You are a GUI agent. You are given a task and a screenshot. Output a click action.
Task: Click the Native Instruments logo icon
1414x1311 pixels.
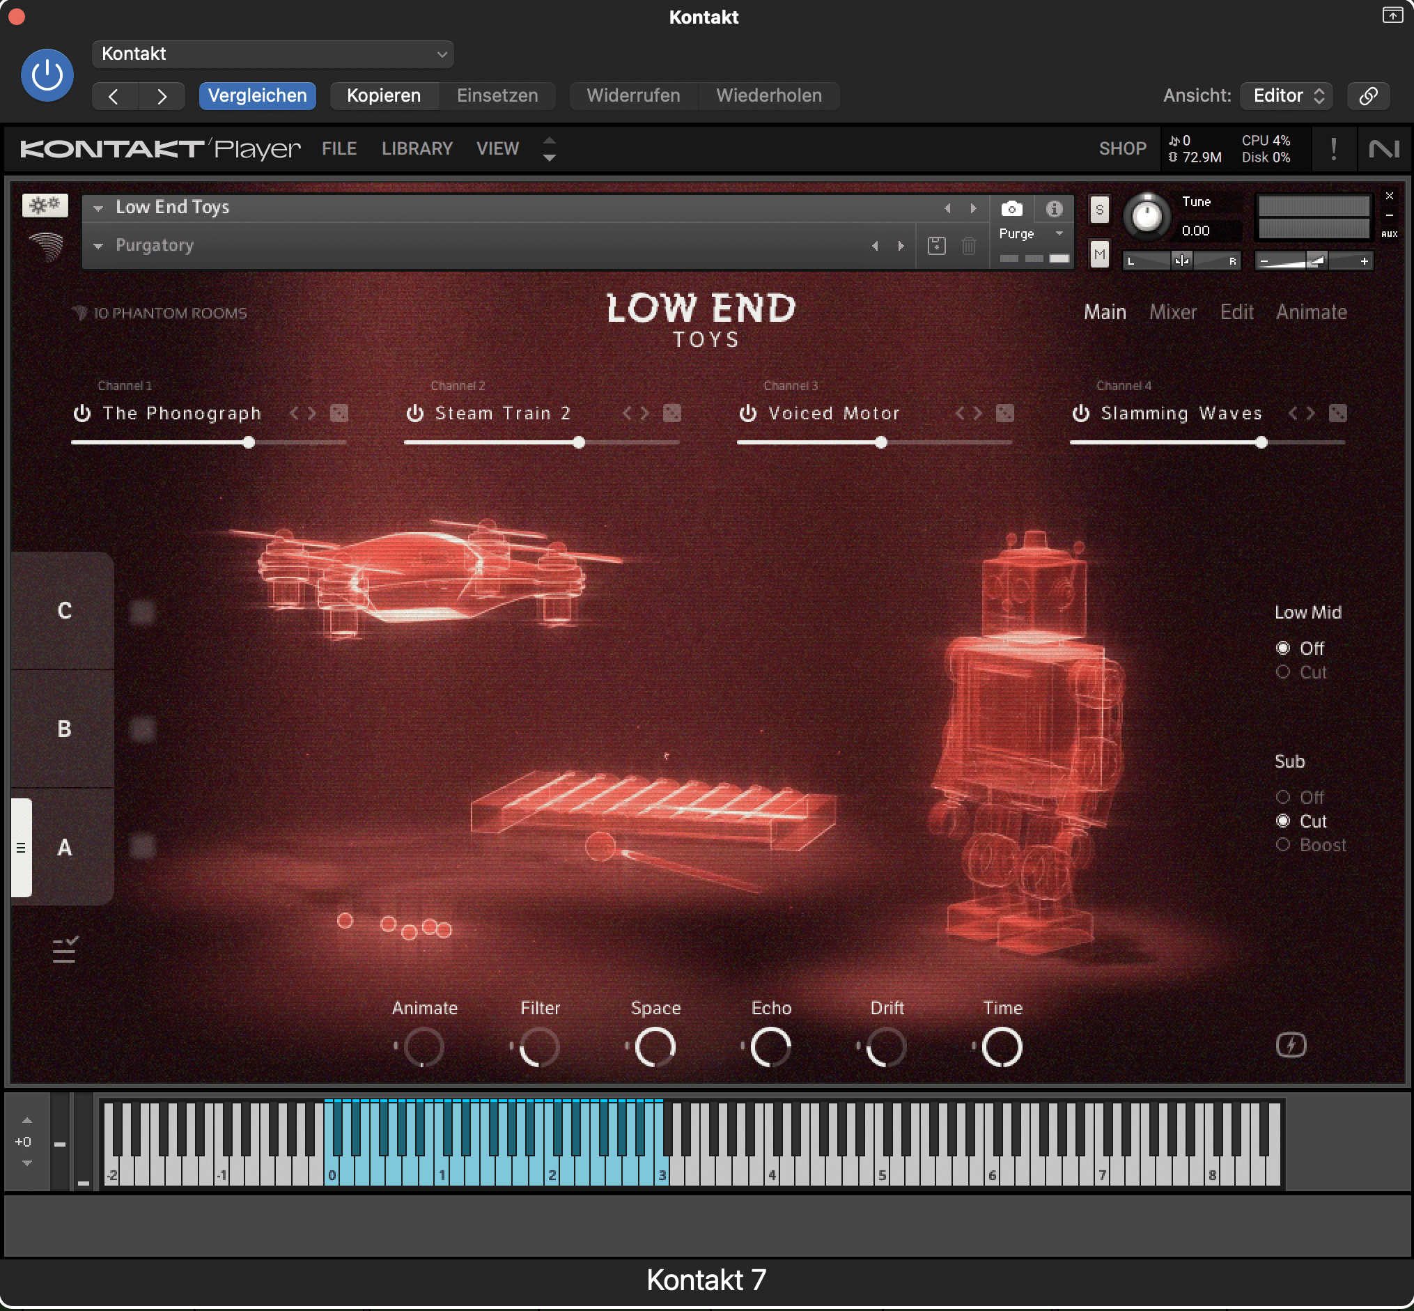click(1384, 149)
